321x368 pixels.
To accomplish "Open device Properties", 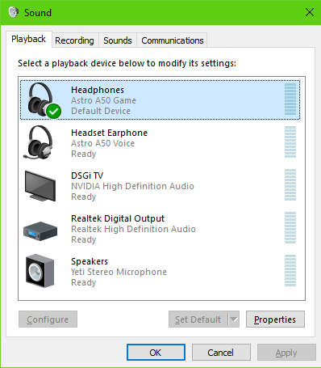I will tap(275, 319).
